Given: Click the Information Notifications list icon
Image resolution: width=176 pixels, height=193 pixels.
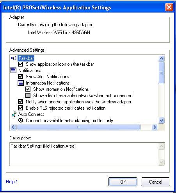Looking at the screenshot, I should (21, 83).
